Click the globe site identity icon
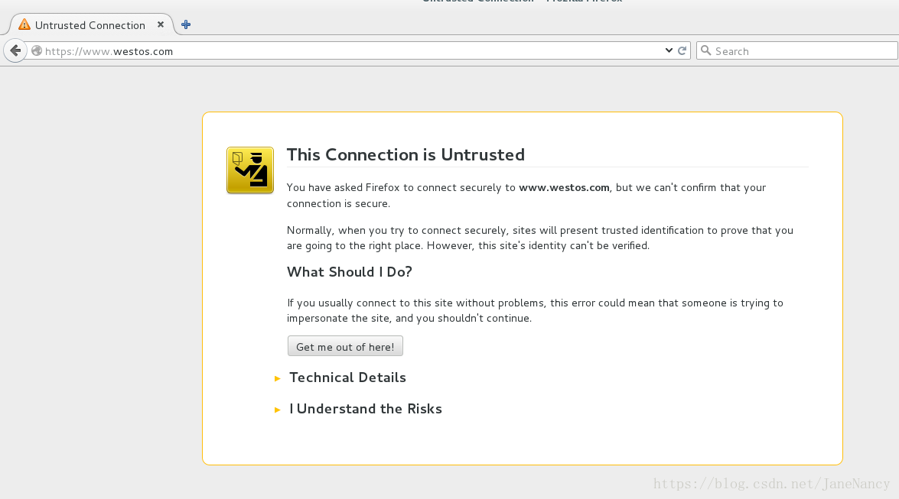Screen dimensions: 899x499 coord(37,51)
